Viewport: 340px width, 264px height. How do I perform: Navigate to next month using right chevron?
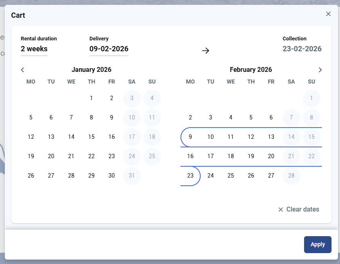pyautogui.click(x=320, y=69)
